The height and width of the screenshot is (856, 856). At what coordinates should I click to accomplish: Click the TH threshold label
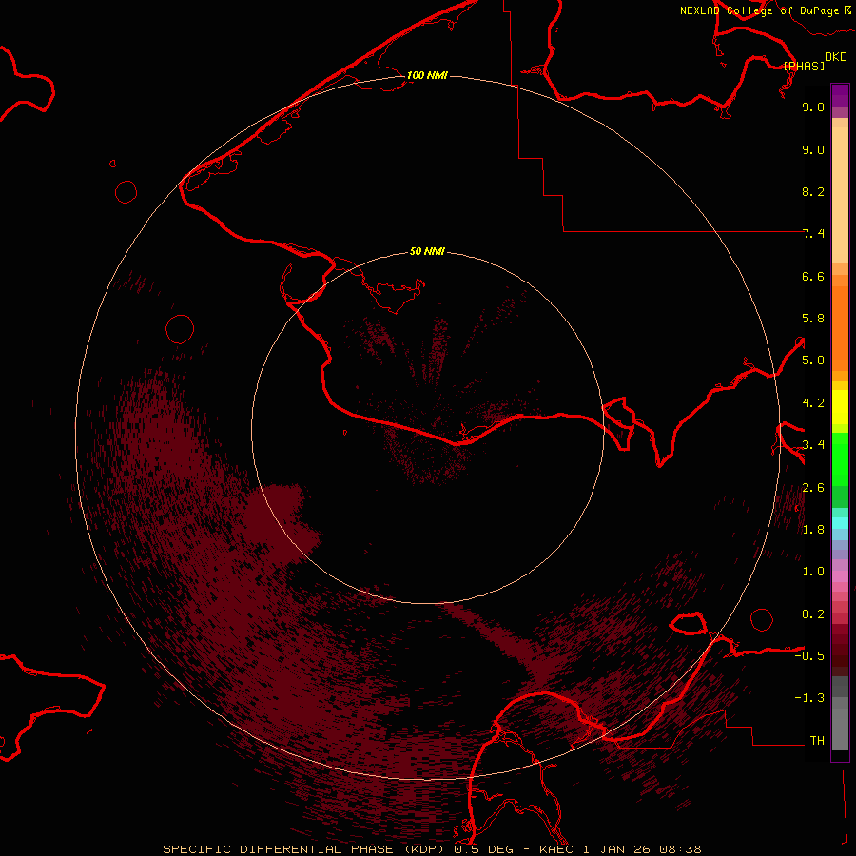817,741
